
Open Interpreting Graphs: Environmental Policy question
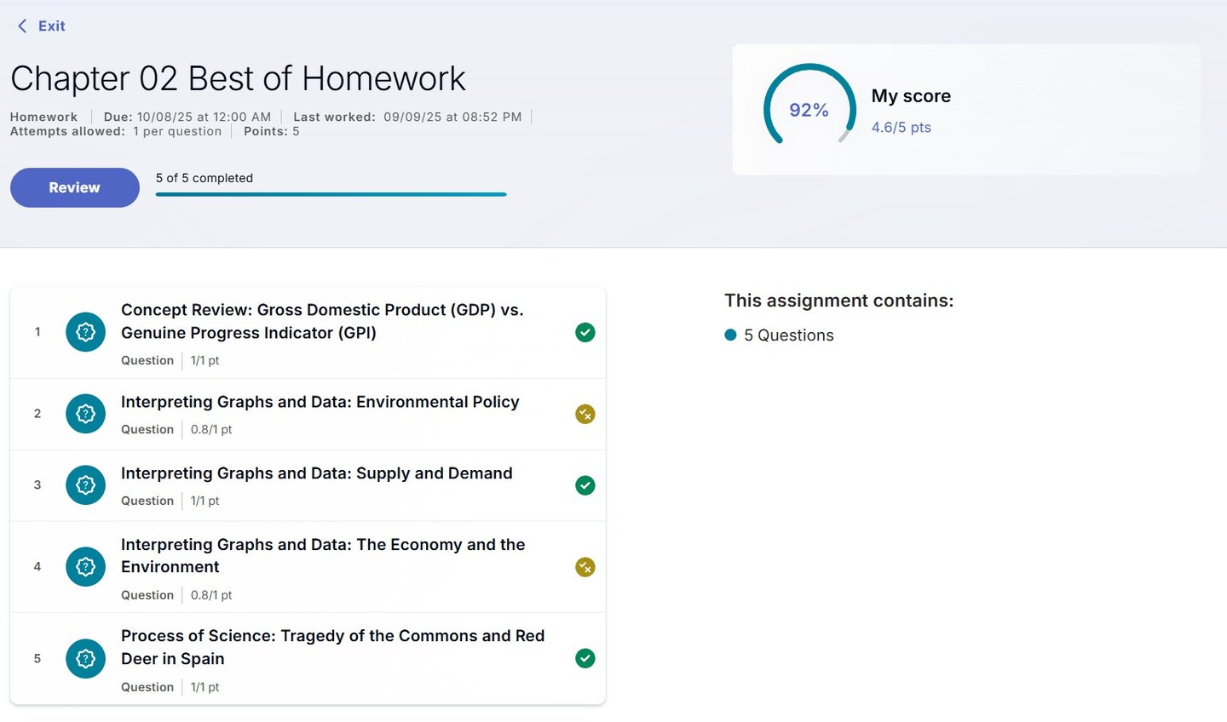tap(320, 402)
